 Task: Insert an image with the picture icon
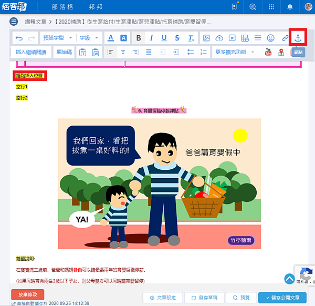(206, 38)
